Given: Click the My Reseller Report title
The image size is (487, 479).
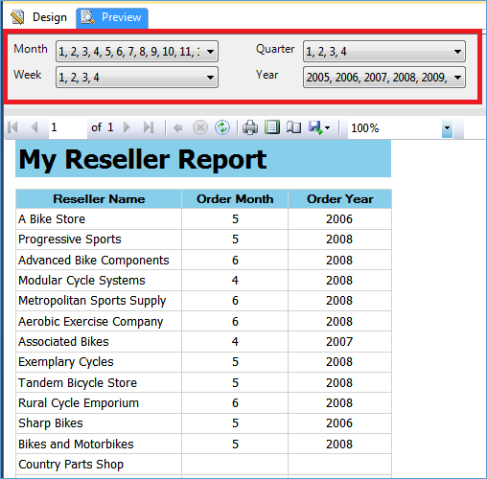Looking at the screenshot, I should pyautogui.click(x=143, y=159).
